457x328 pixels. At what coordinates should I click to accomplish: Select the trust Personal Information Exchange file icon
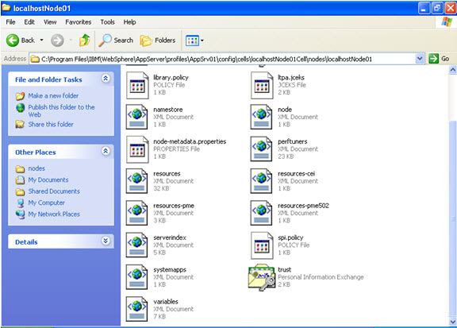(x=262, y=277)
